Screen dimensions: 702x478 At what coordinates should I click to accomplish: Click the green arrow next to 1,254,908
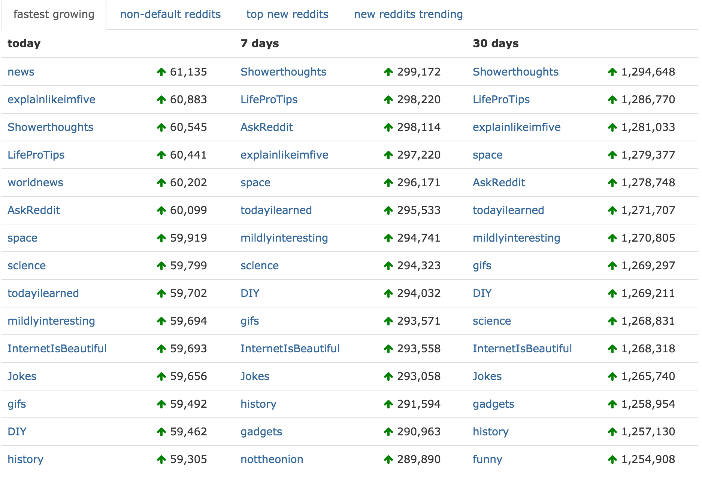pos(612,460)
